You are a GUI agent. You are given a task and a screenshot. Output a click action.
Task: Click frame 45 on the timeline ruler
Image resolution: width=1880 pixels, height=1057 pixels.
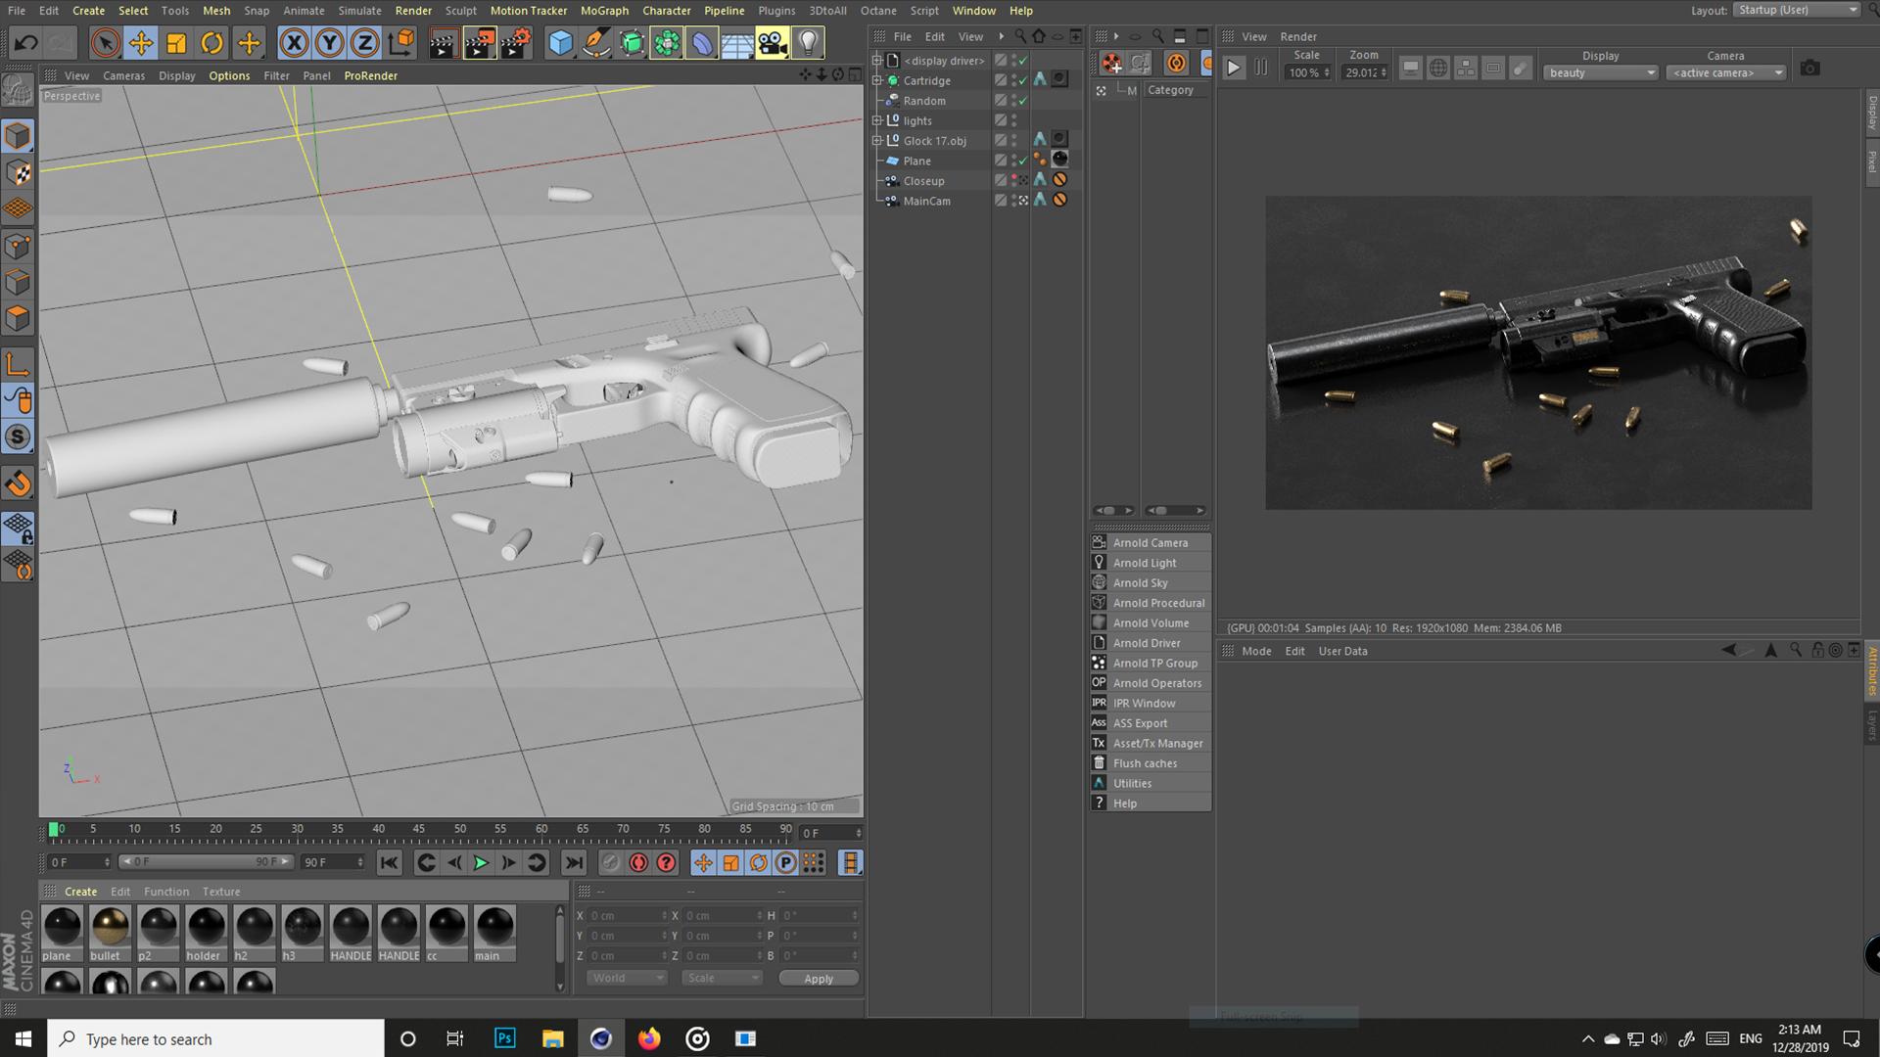click(419, 829)
